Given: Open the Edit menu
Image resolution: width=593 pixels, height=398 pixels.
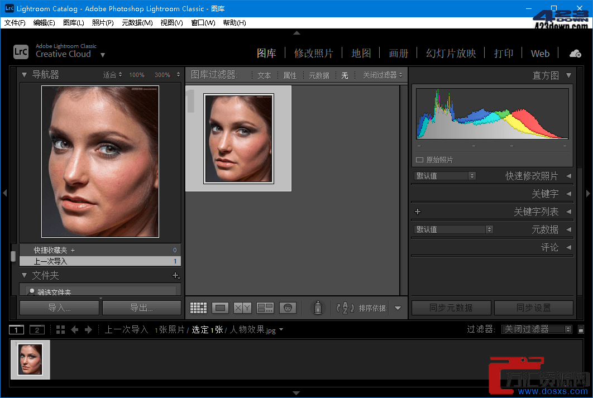Looking at the screenshot, I should (x=44, y=23).
